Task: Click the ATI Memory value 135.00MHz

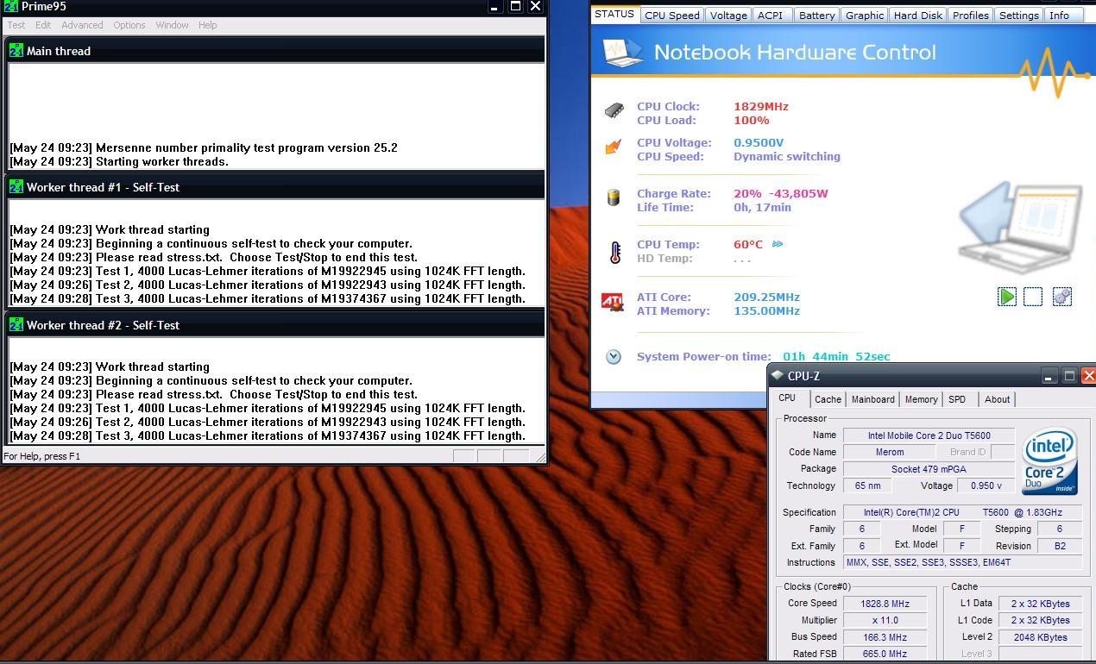Action: coord(766,310)
